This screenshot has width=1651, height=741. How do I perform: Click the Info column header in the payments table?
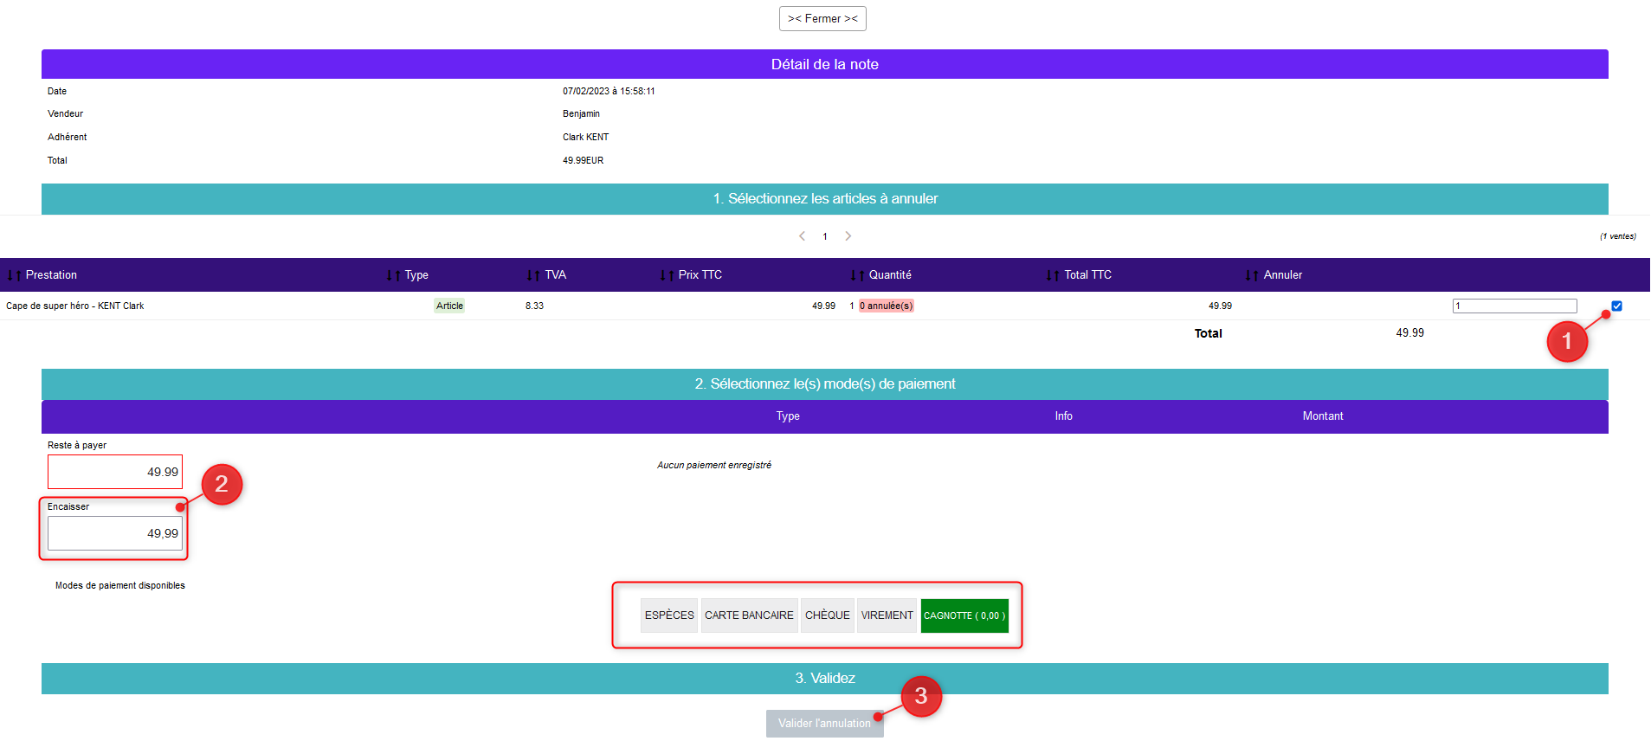click(x=1064, y=416)
